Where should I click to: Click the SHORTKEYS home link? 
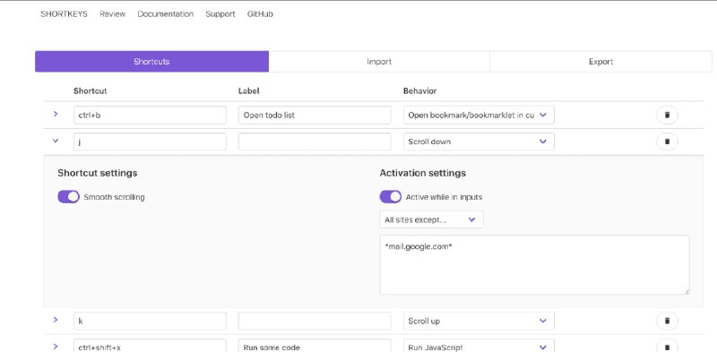coord(64,13)
